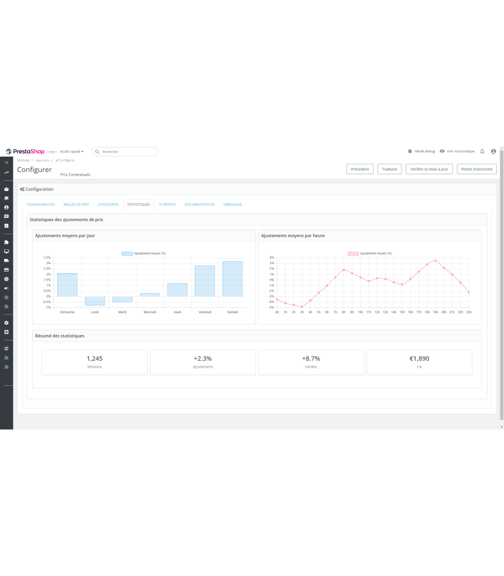
Task: Open the Payment credit card icon
Action: coord(6,270)
